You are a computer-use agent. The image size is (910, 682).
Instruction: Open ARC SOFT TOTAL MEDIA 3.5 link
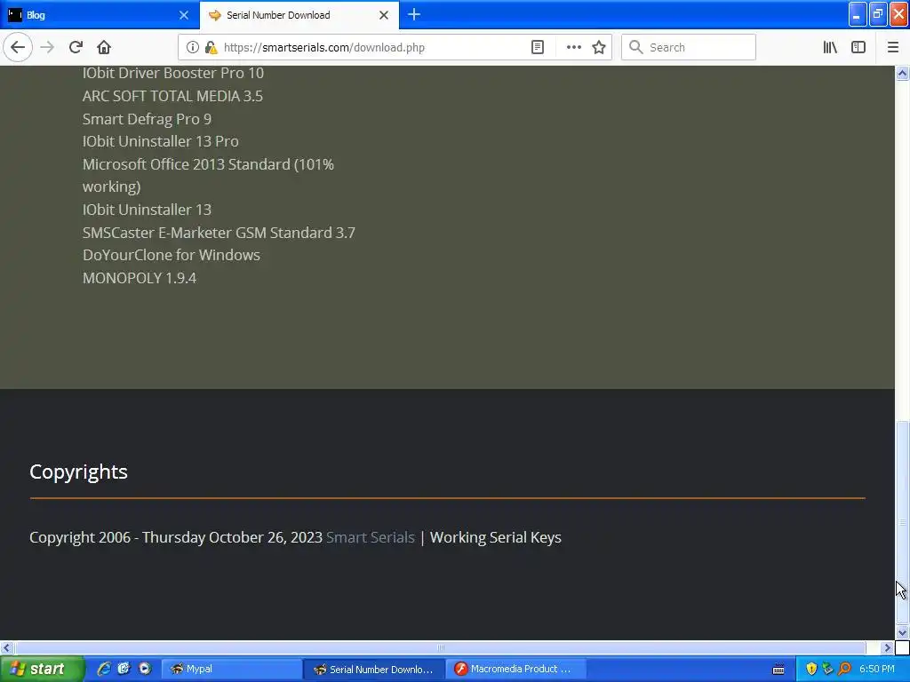pos(172,96)
